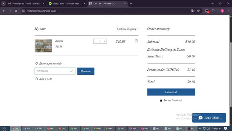The image size is (232, 131).
Task: Go forward in browser history
Action: pos(10,11)
